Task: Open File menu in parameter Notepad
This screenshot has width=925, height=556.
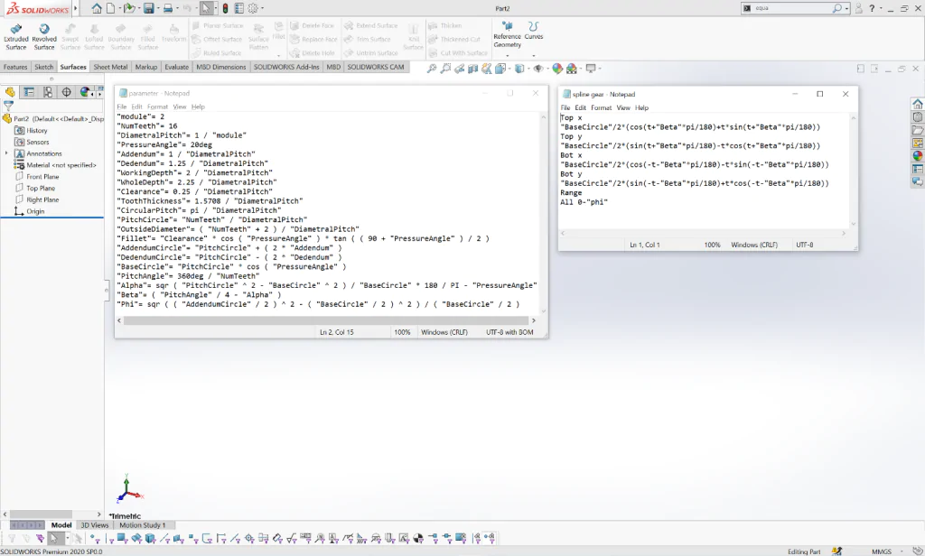Action: [122, 107]
